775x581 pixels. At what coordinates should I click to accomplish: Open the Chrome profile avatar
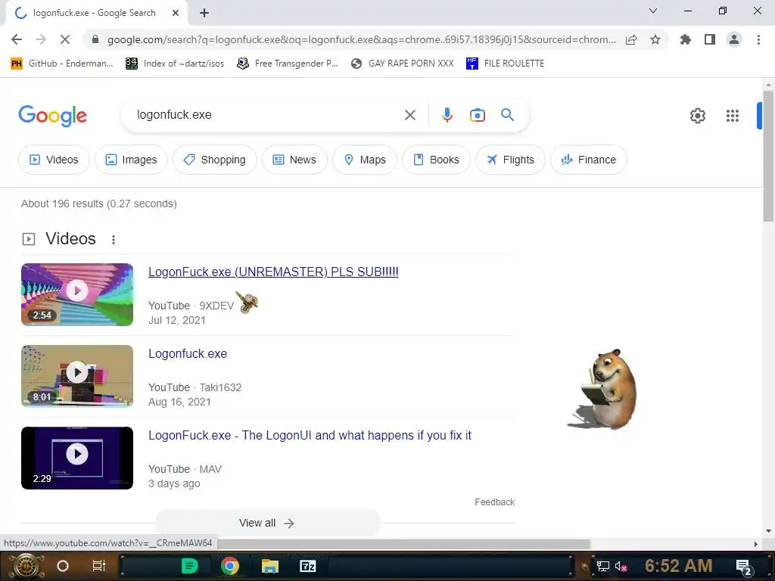[x=734, y=39]
